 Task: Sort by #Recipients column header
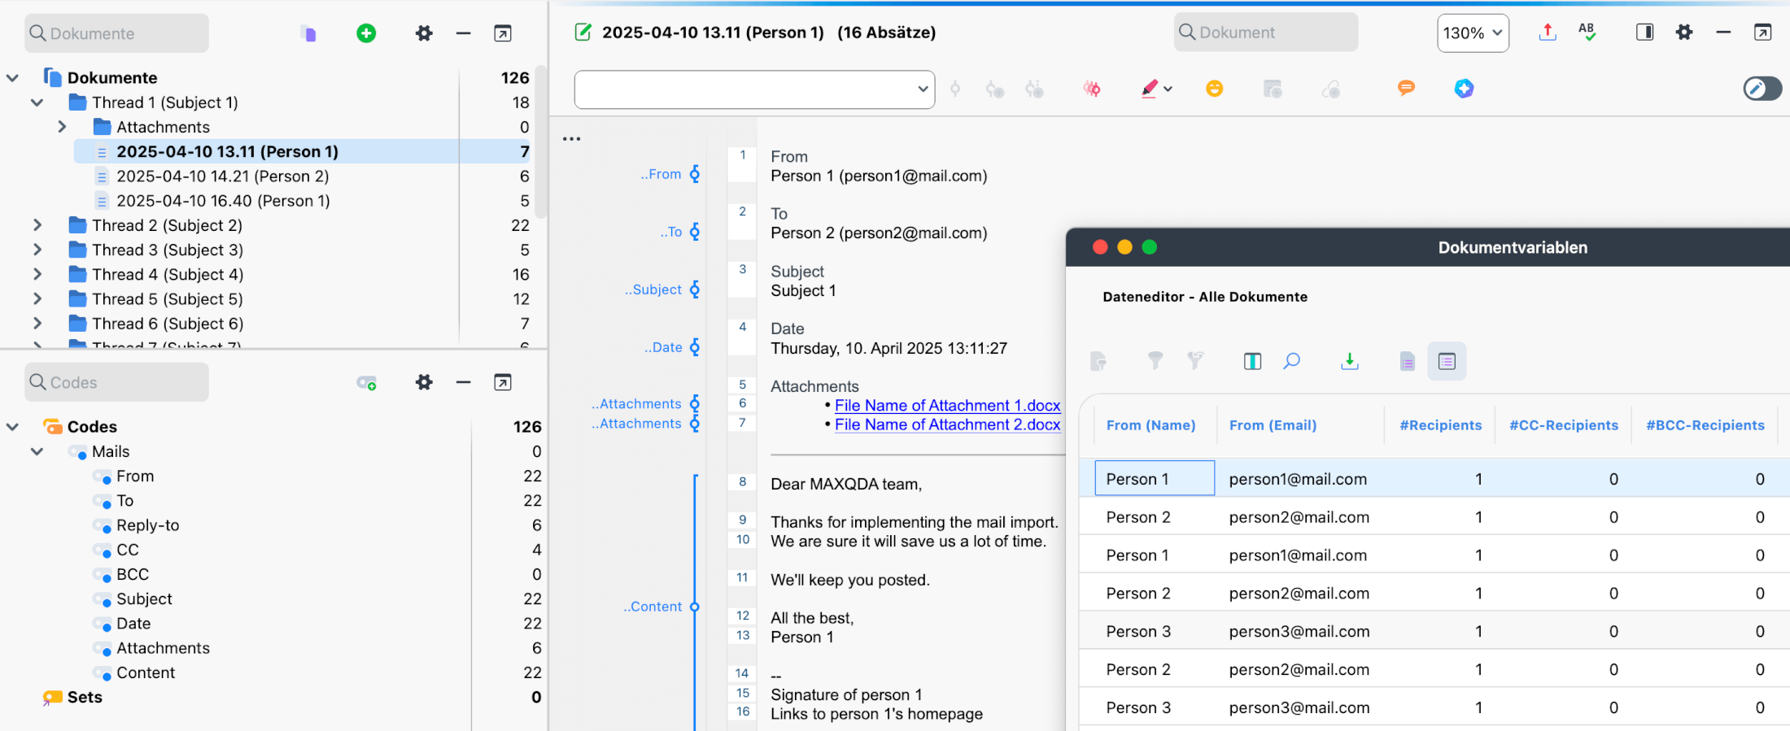(x=1440, y=425)
